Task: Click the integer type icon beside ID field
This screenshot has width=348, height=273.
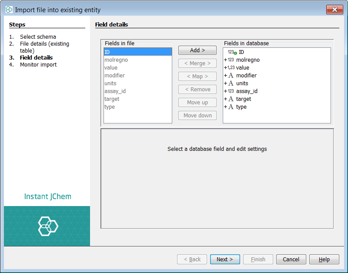Action: pos(231,52)
